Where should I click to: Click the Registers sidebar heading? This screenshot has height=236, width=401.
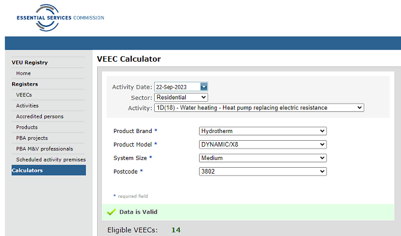[25, 84]
